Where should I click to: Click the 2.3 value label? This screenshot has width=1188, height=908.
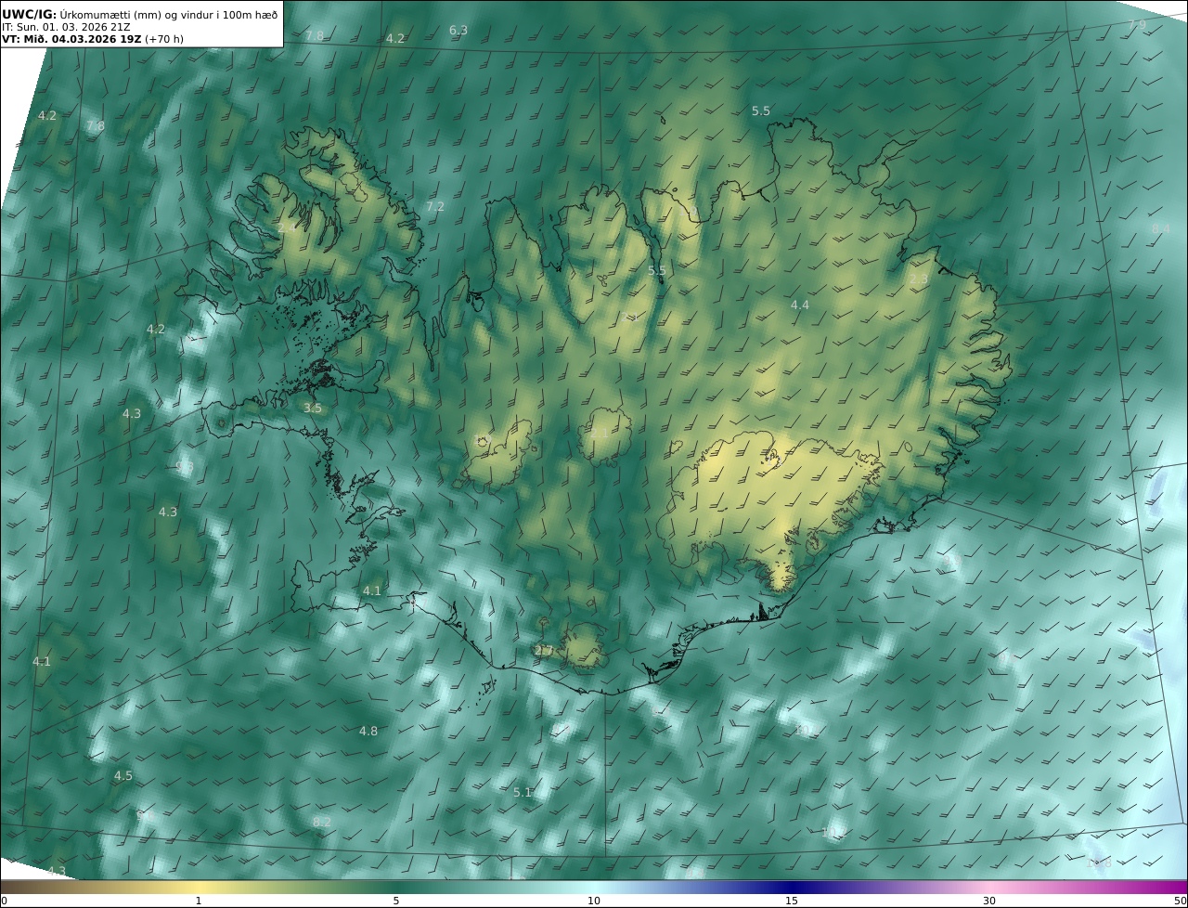919,279
